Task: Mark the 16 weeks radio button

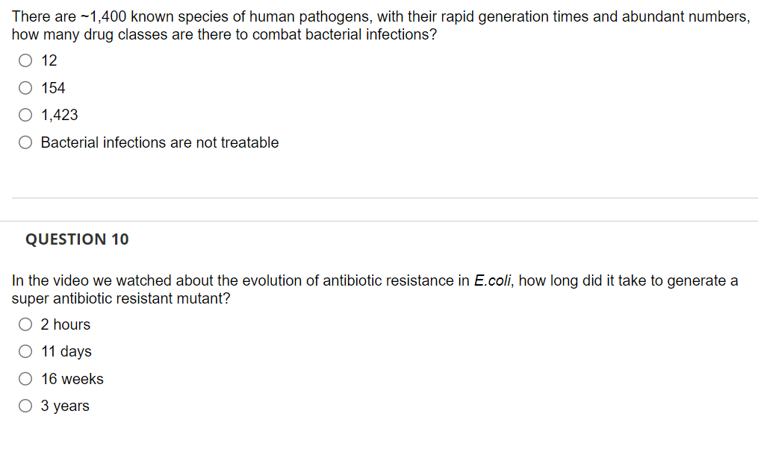Action: click(25, 379)
